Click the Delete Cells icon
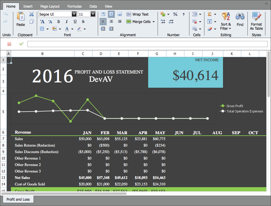 pyautogui.click(x=195, y=21)
